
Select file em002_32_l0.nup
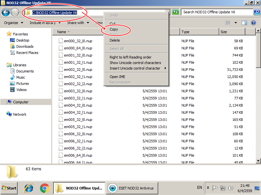pos(78,70)
